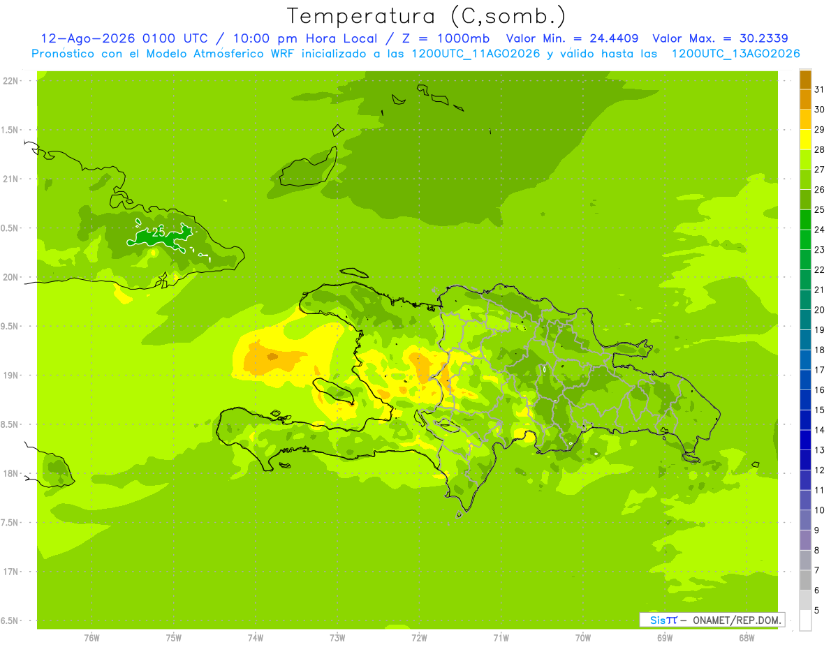Click the "19N" latitude label

(10, 375)
